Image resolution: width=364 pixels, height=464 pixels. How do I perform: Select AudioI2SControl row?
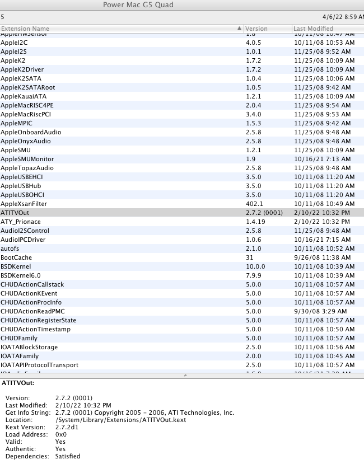click(182, 231)
